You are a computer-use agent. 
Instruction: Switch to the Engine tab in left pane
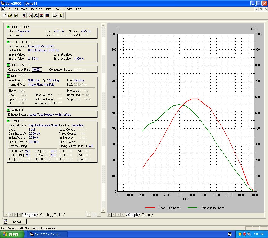coord(30,215)
